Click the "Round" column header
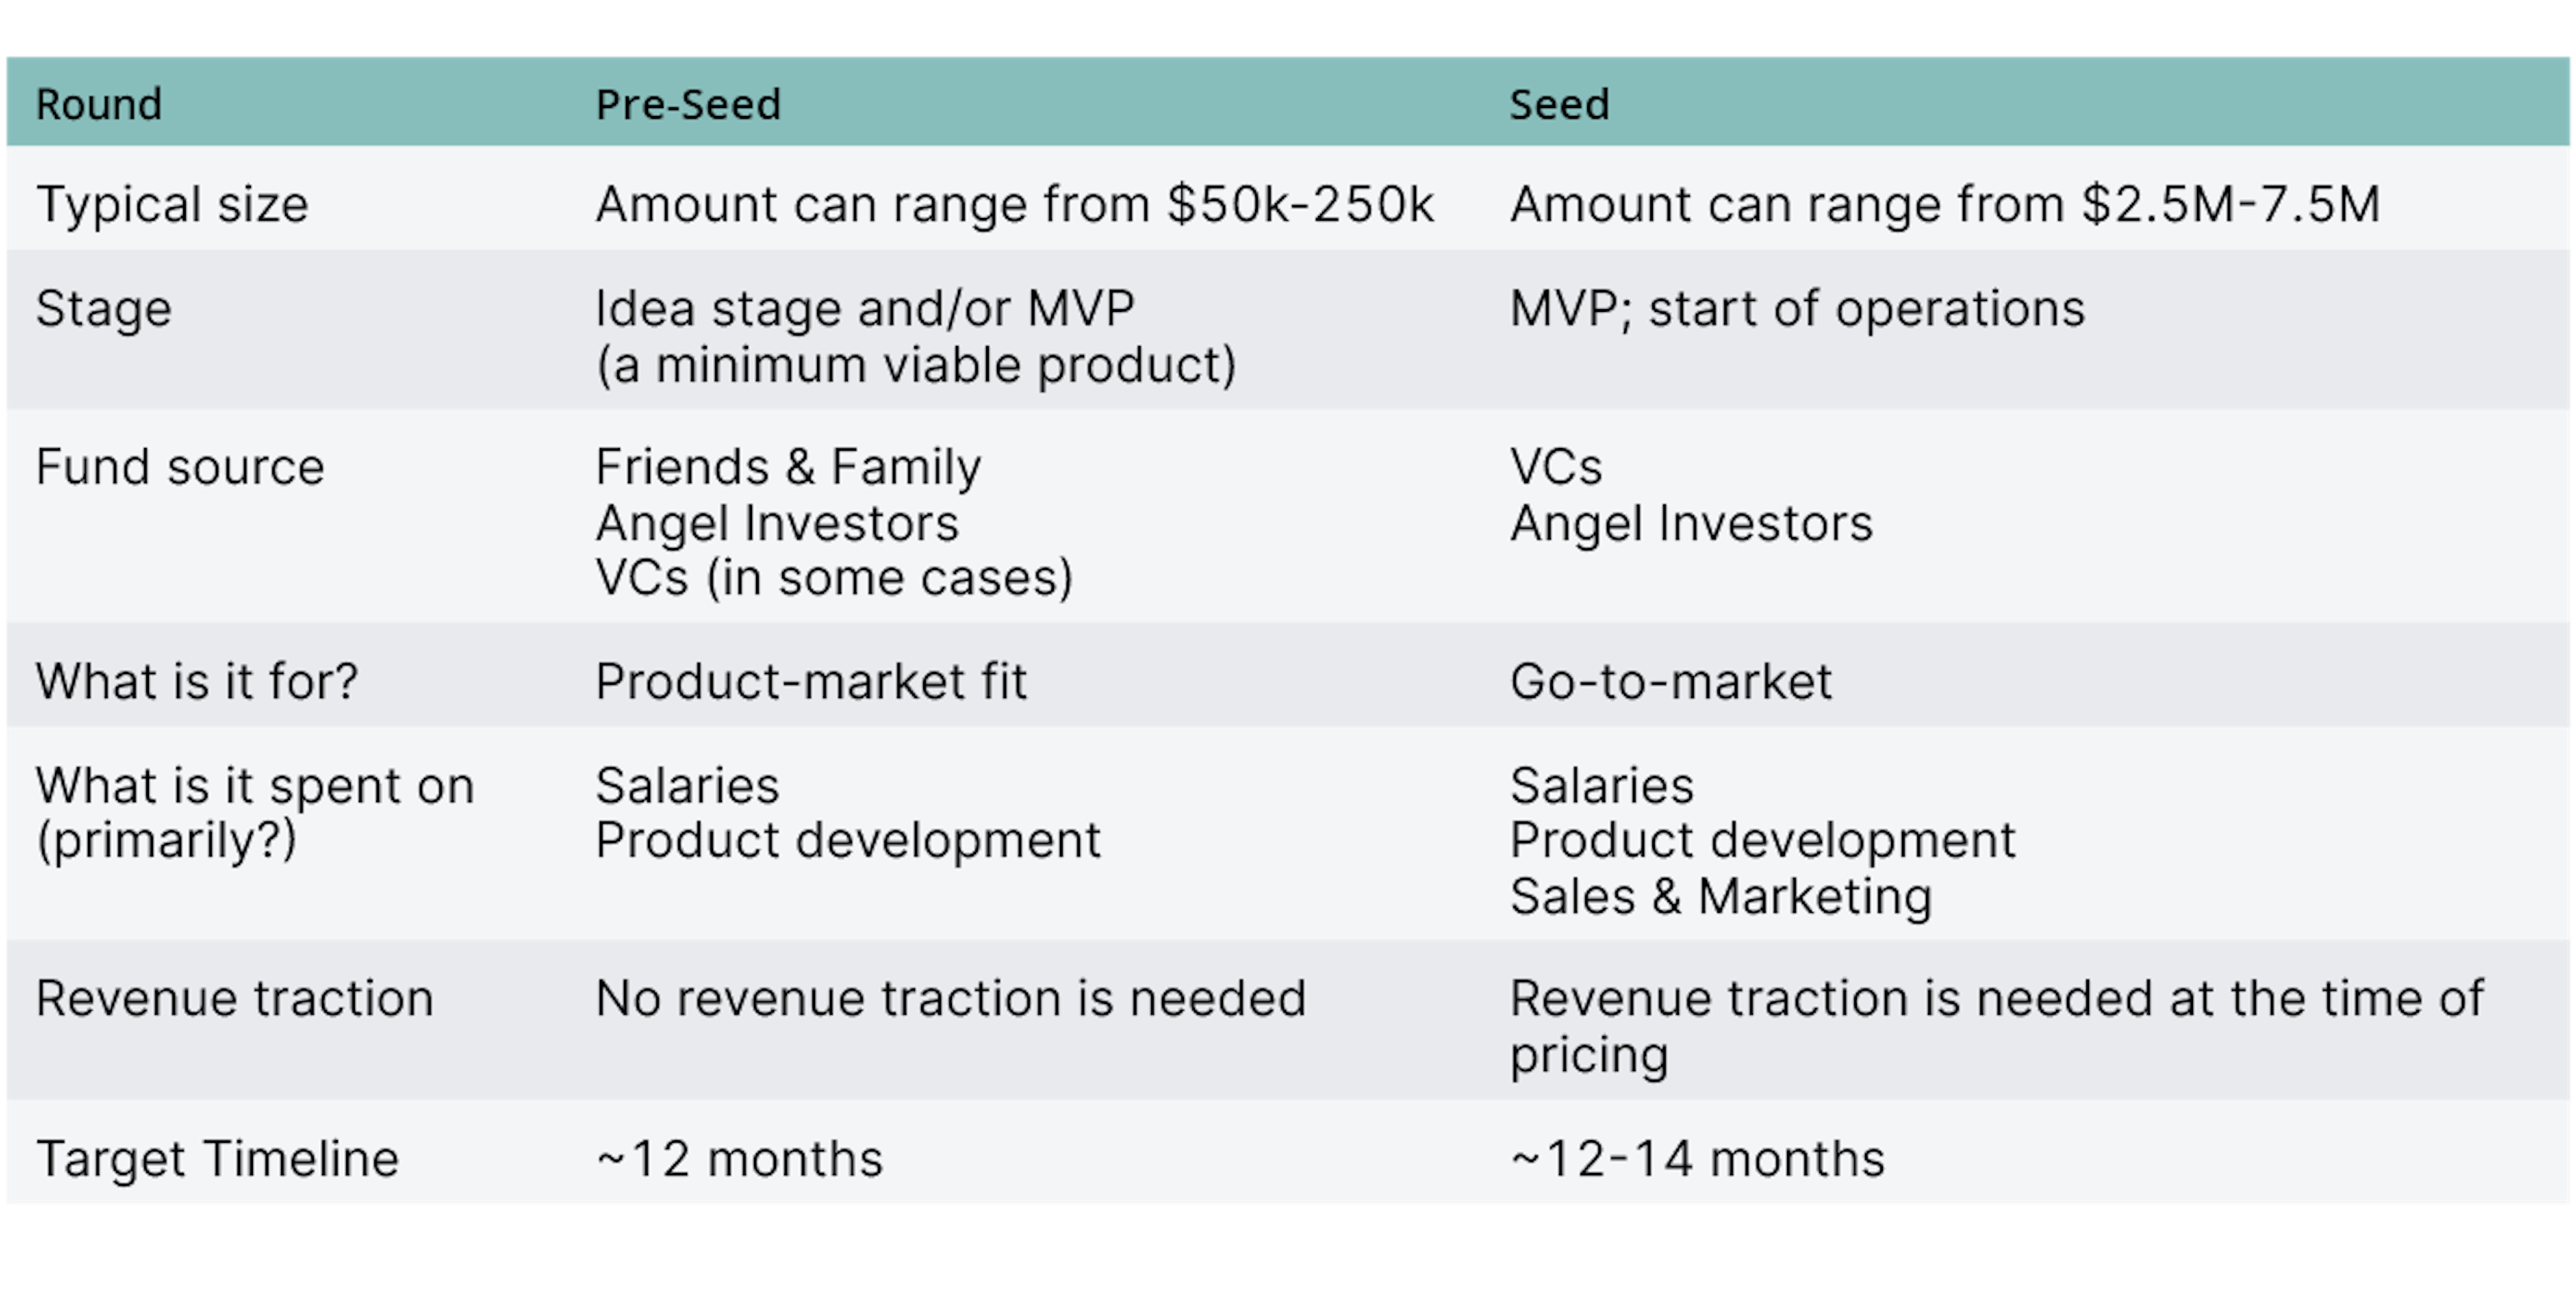The image size is (2576, 1289). click(x=98, y=104)
